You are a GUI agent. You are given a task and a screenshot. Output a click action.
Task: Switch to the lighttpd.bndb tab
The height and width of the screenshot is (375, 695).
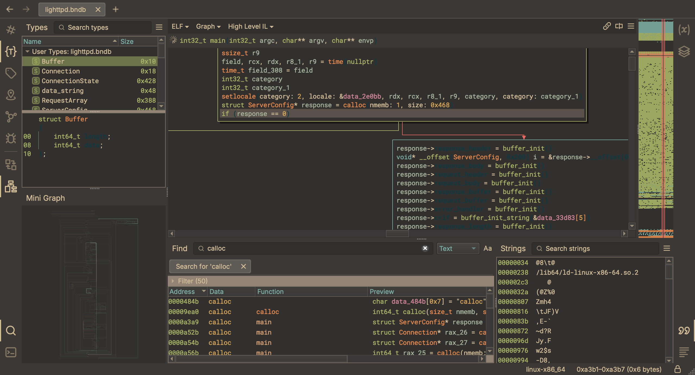66,9
